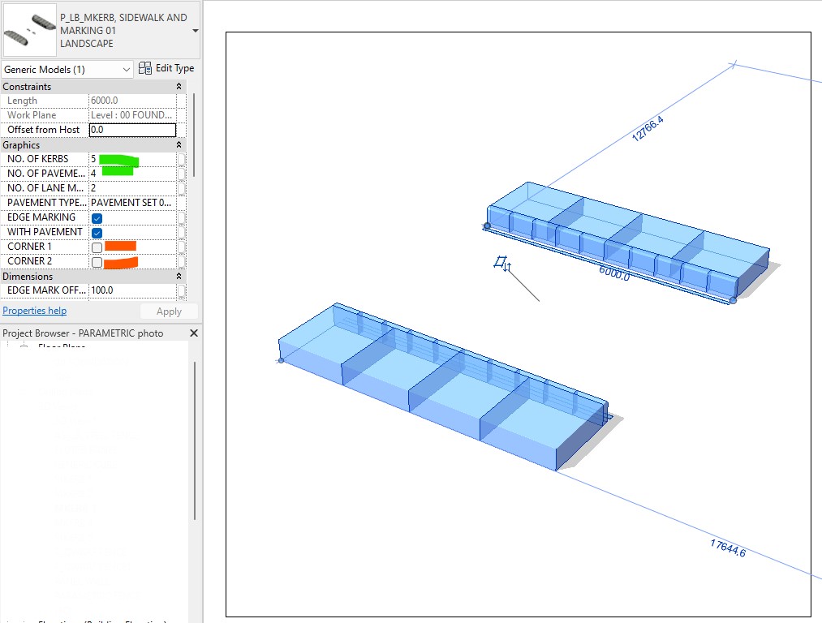This screenshot has height=623, width=822.
Task: Open the type selector dropdown arrow
Action: (x=196, y=31)
